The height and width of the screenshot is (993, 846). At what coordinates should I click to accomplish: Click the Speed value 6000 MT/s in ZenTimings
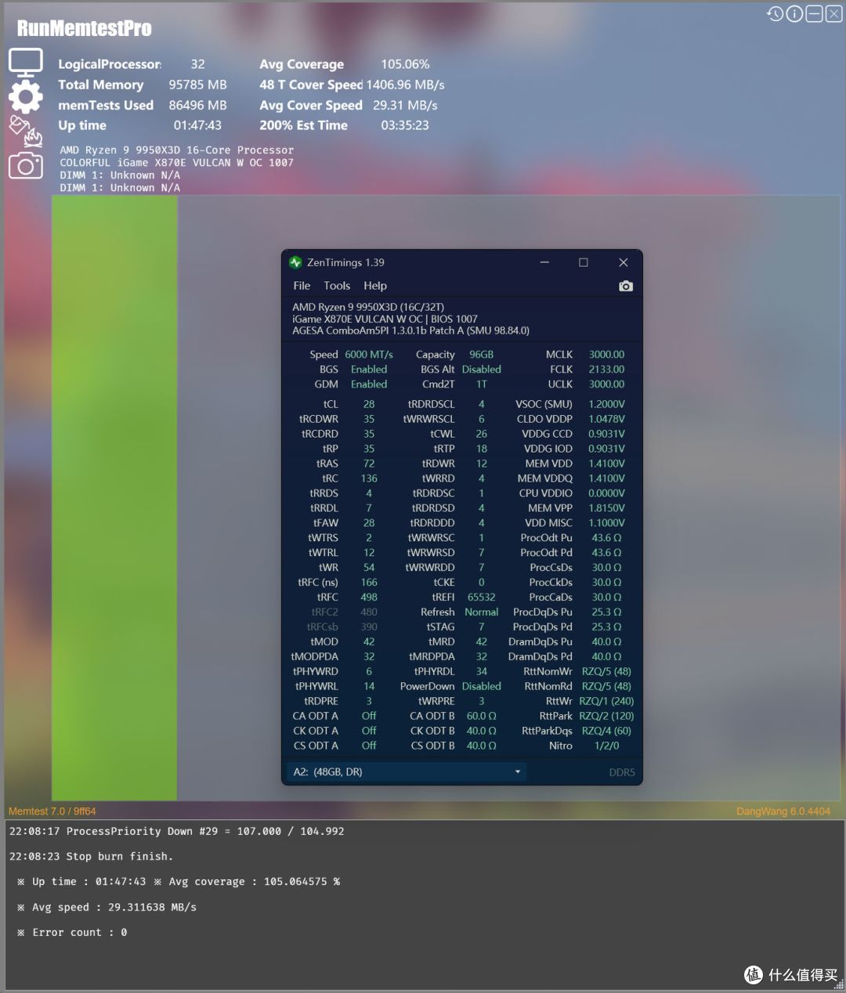[369, 355]
